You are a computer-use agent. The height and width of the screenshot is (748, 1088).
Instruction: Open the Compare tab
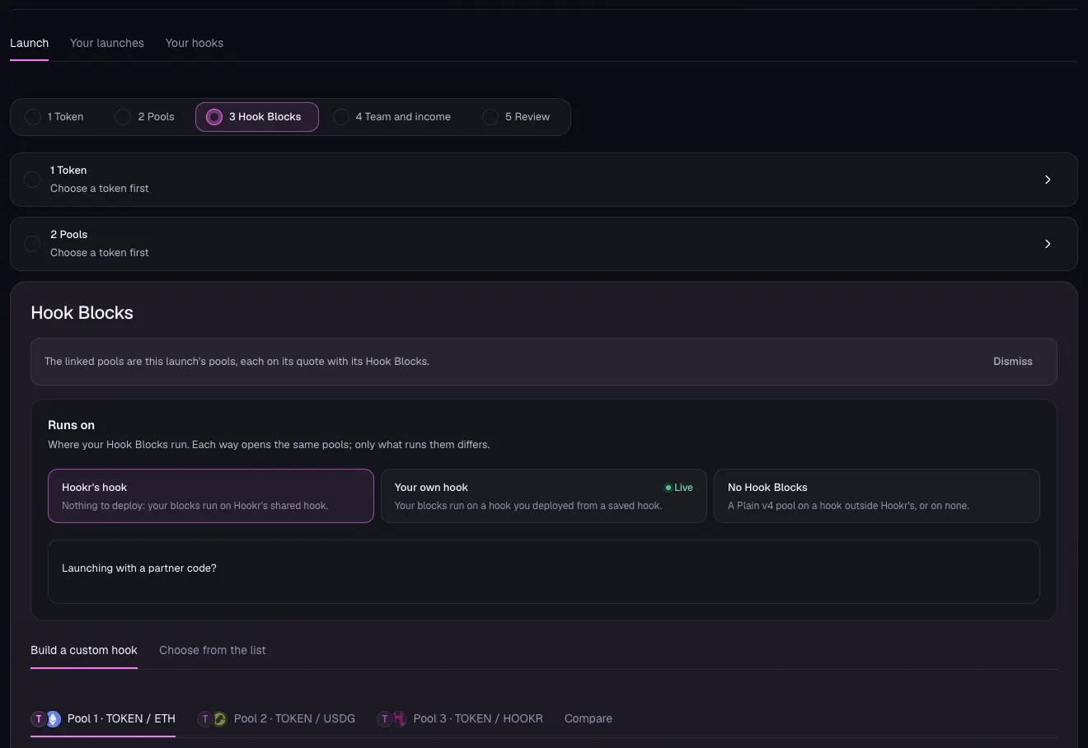pyautogui.click(x=589, y=719)
